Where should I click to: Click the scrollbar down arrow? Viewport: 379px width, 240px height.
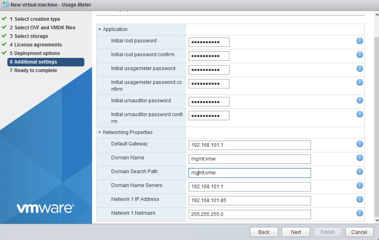tap(377, 220)
